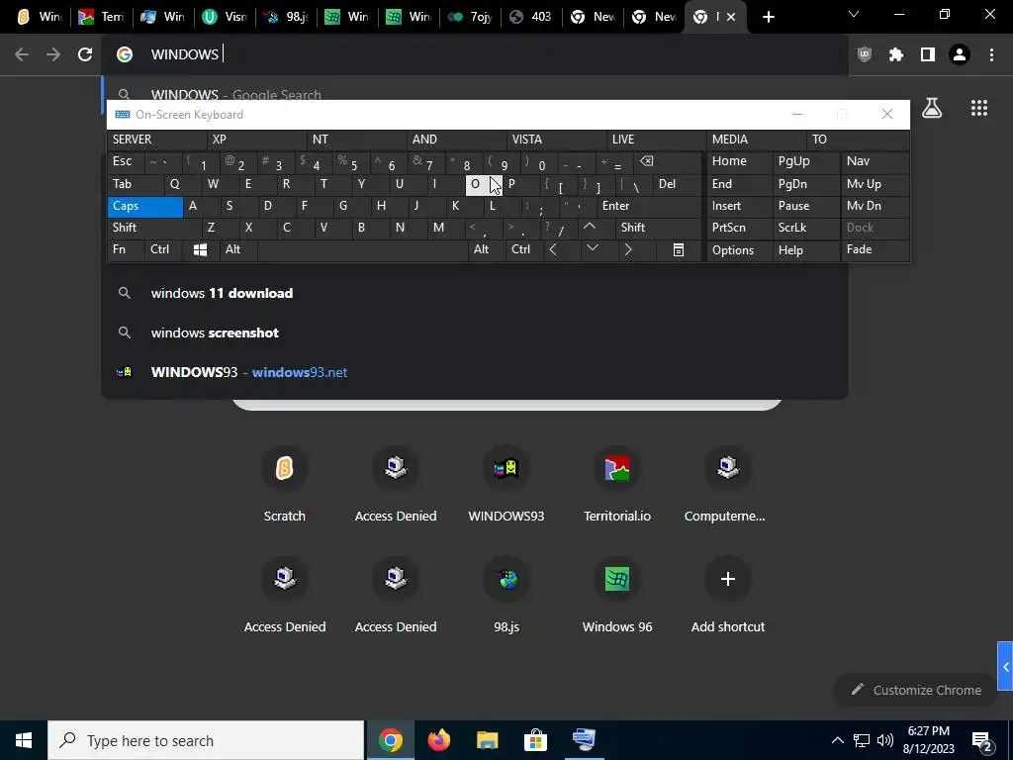
Task: Click the Computerne... shortcut tile
Action: pyautogui.click(x=727, y=483)
